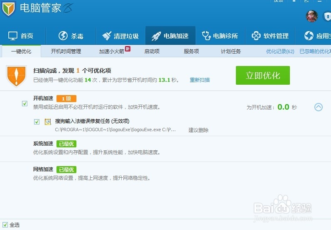Viewport: 331px width, 230px height.
Task: Click 已最优 badge beside 网络加速
Action: click(x=66, y=170)
